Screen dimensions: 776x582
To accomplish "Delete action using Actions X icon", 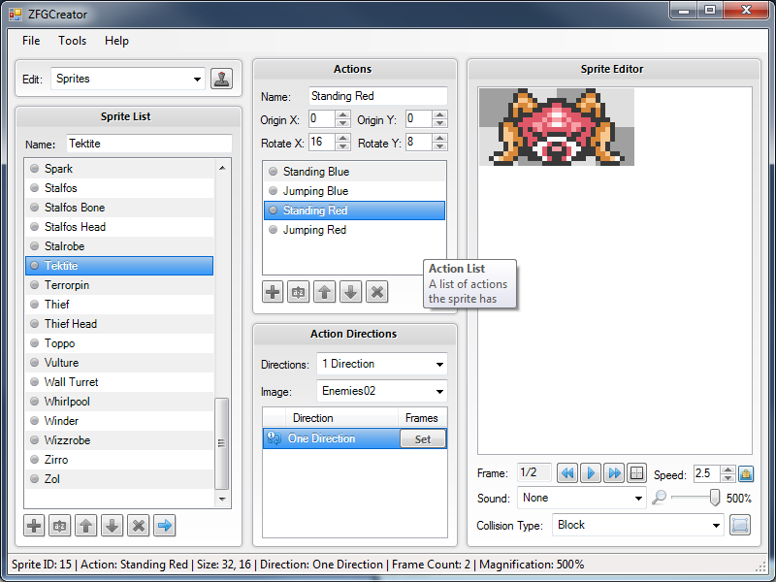I will coord(377,292).
